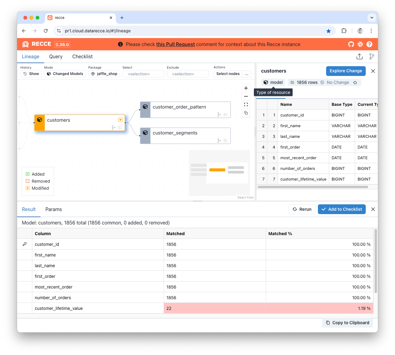
Task: Click the Explore Change button
Action: click(346, 71)
